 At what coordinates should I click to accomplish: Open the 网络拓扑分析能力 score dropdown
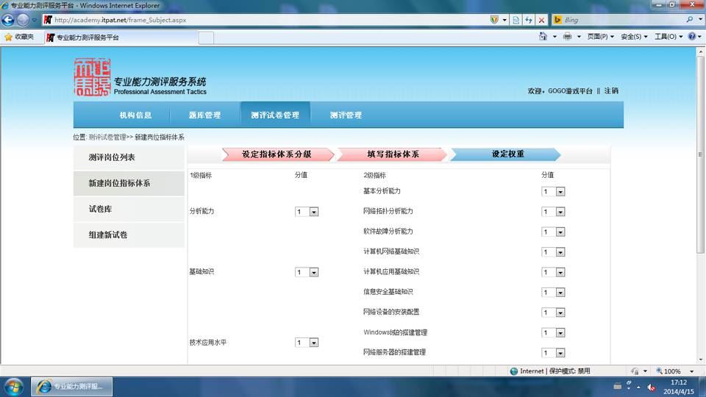553,212
